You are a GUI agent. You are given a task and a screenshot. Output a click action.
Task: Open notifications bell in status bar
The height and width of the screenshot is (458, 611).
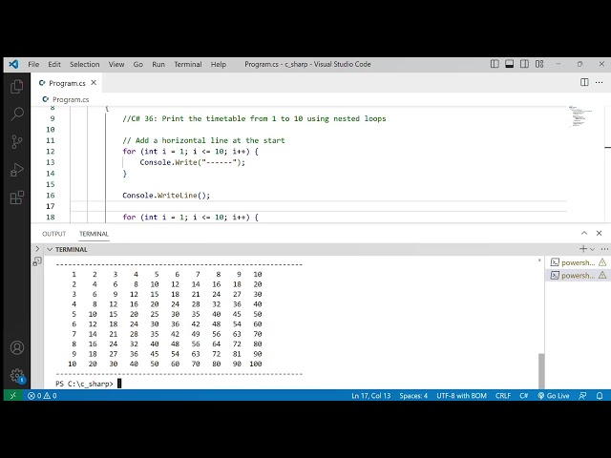pyautogui.click(x=600, y=396)
